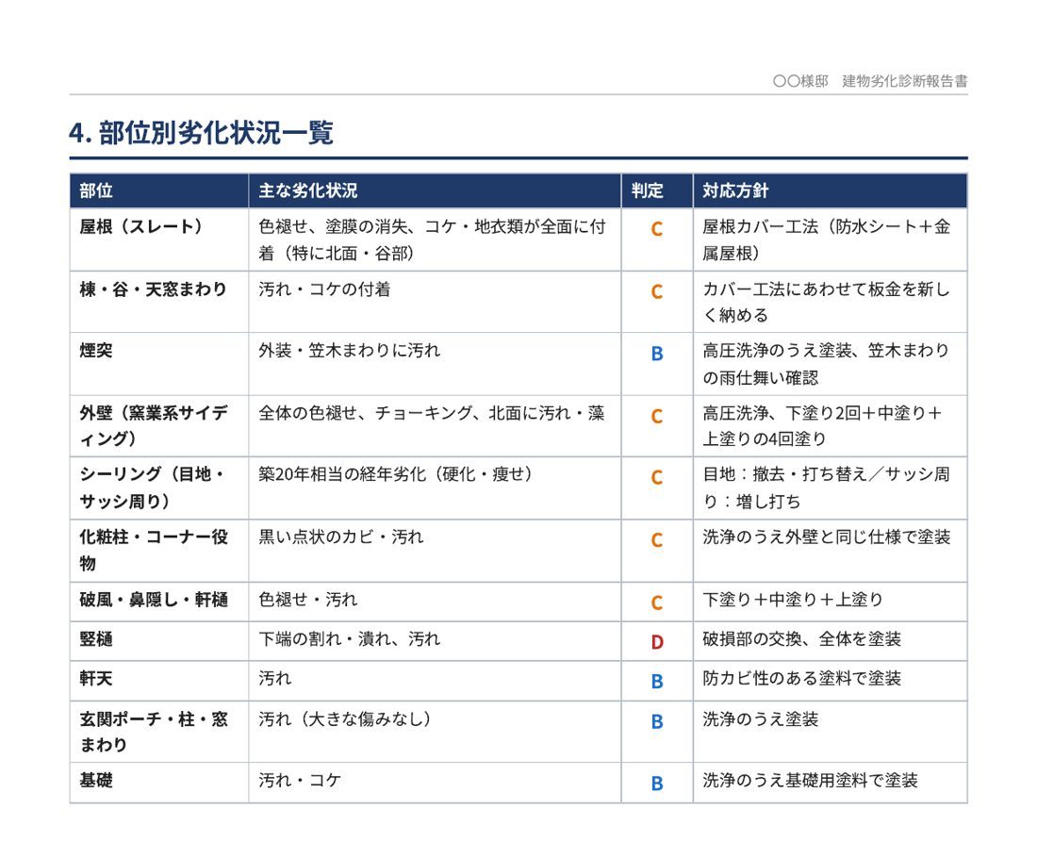This screenshot has width=1037, height=842.
Task: Select '破損部の交換、全体を塗装'
Action: tap(801, 639)
